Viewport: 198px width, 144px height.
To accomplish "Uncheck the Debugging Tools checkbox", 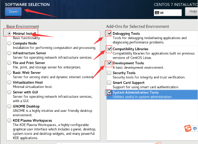I will [x=109, y=33].
